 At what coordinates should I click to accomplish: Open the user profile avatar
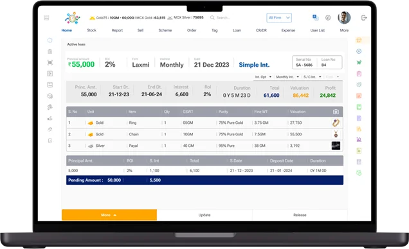pyautogui.click(x=344, y=18)
